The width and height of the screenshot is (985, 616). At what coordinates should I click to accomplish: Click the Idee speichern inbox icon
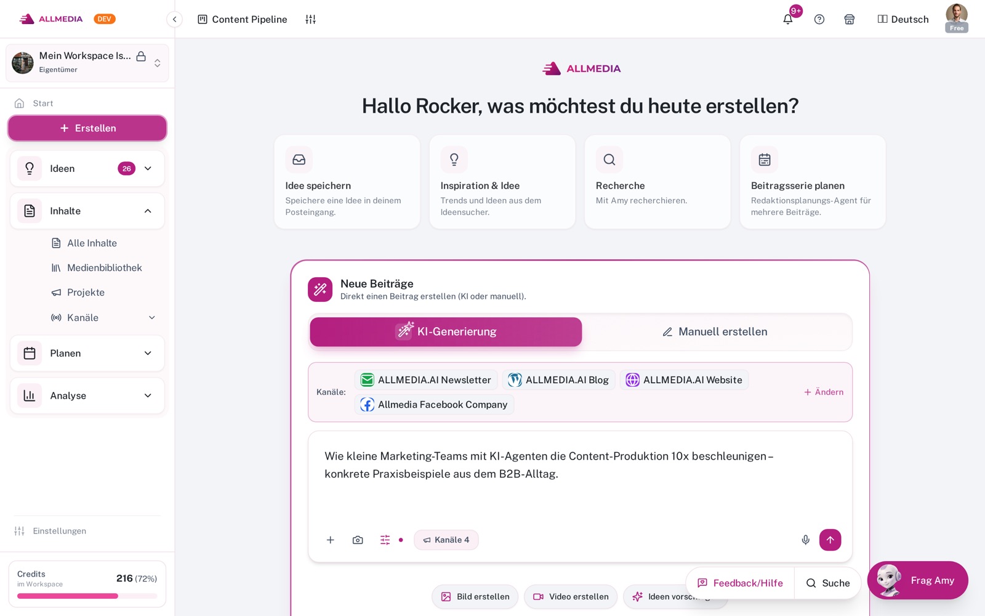pyautogui.click(x=299, y=160)
